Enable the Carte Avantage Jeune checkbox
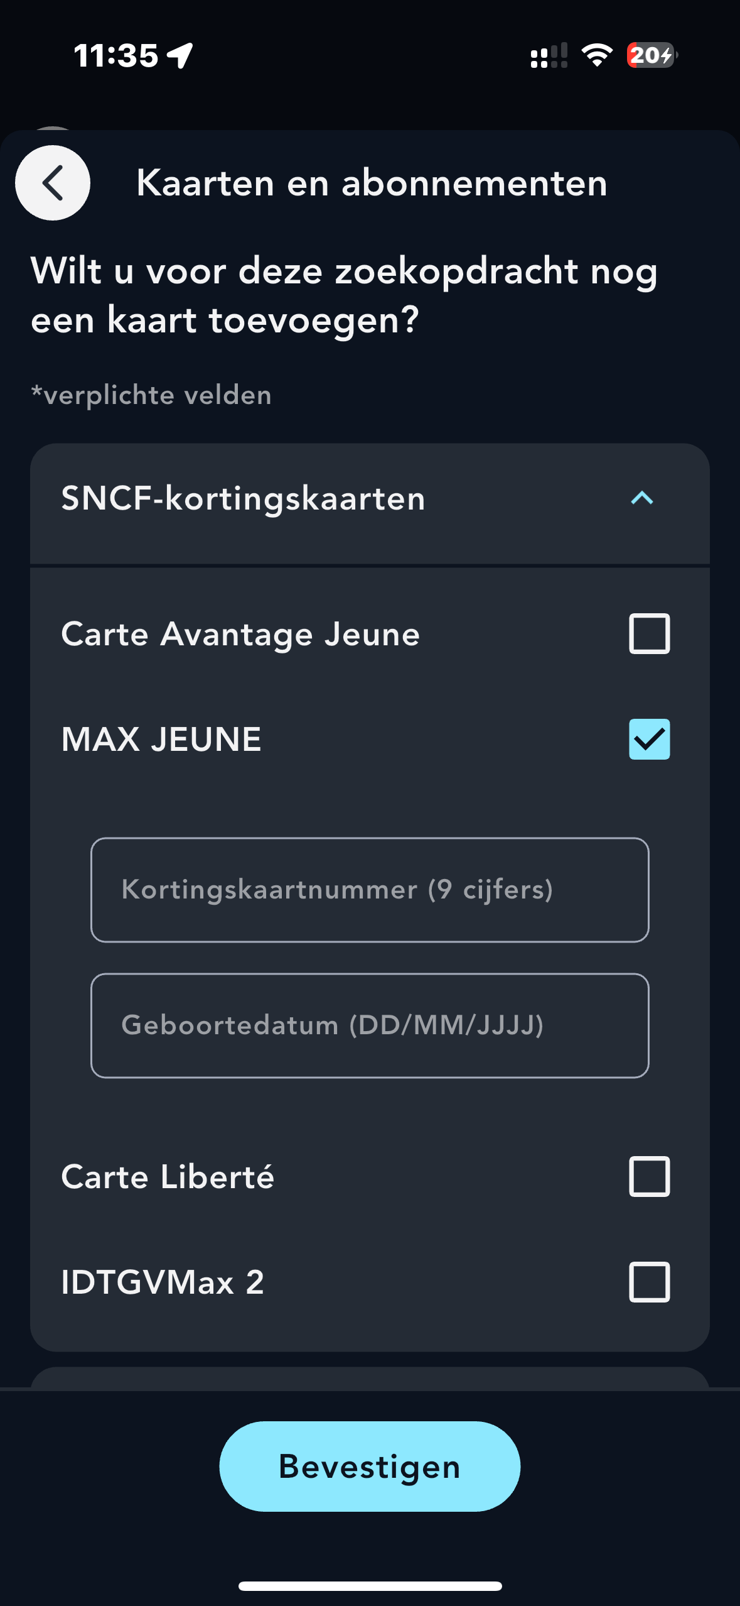 tap(649, 633)
